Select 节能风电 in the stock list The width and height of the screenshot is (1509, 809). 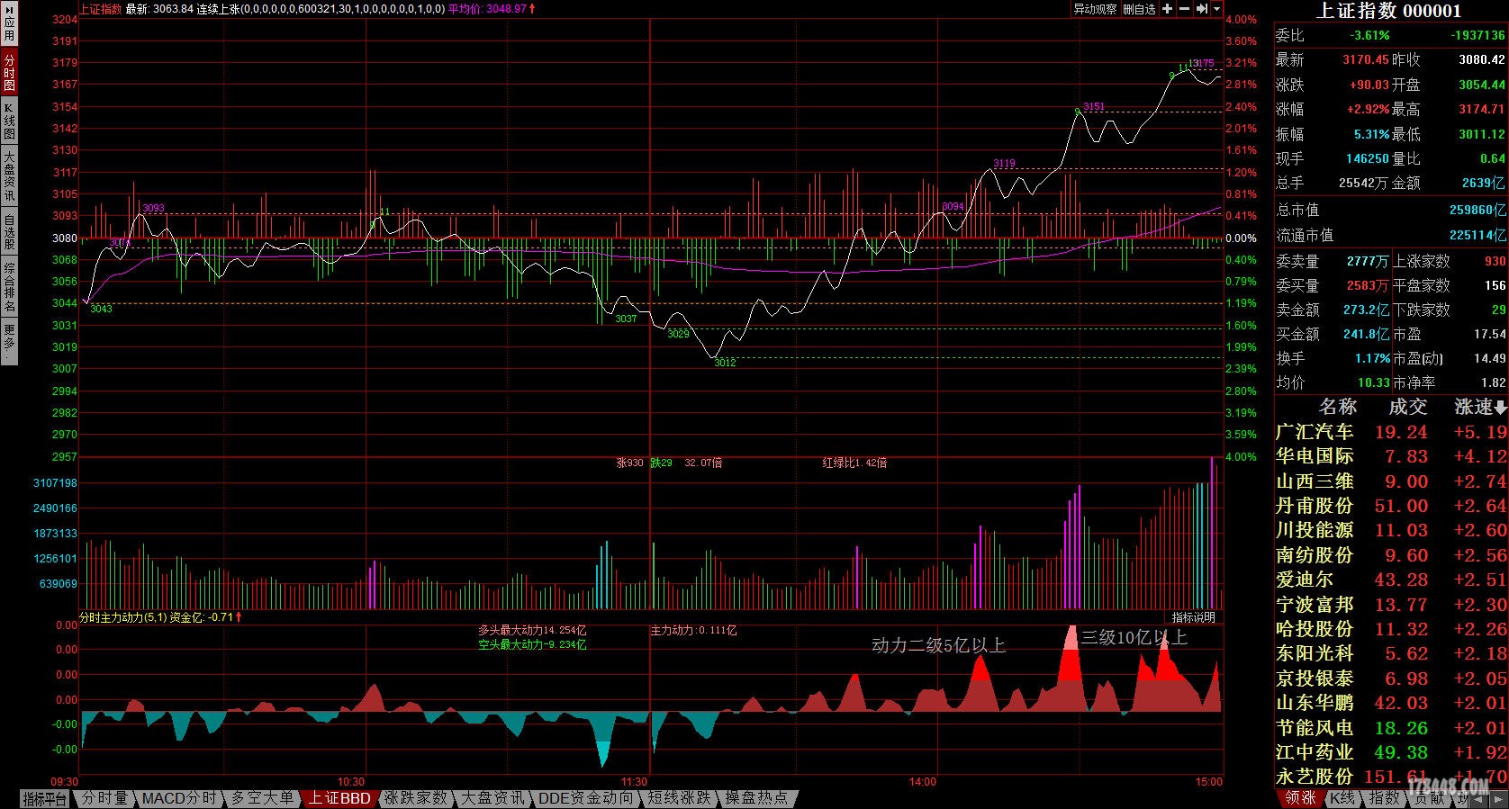click(x=1391, y=727)
